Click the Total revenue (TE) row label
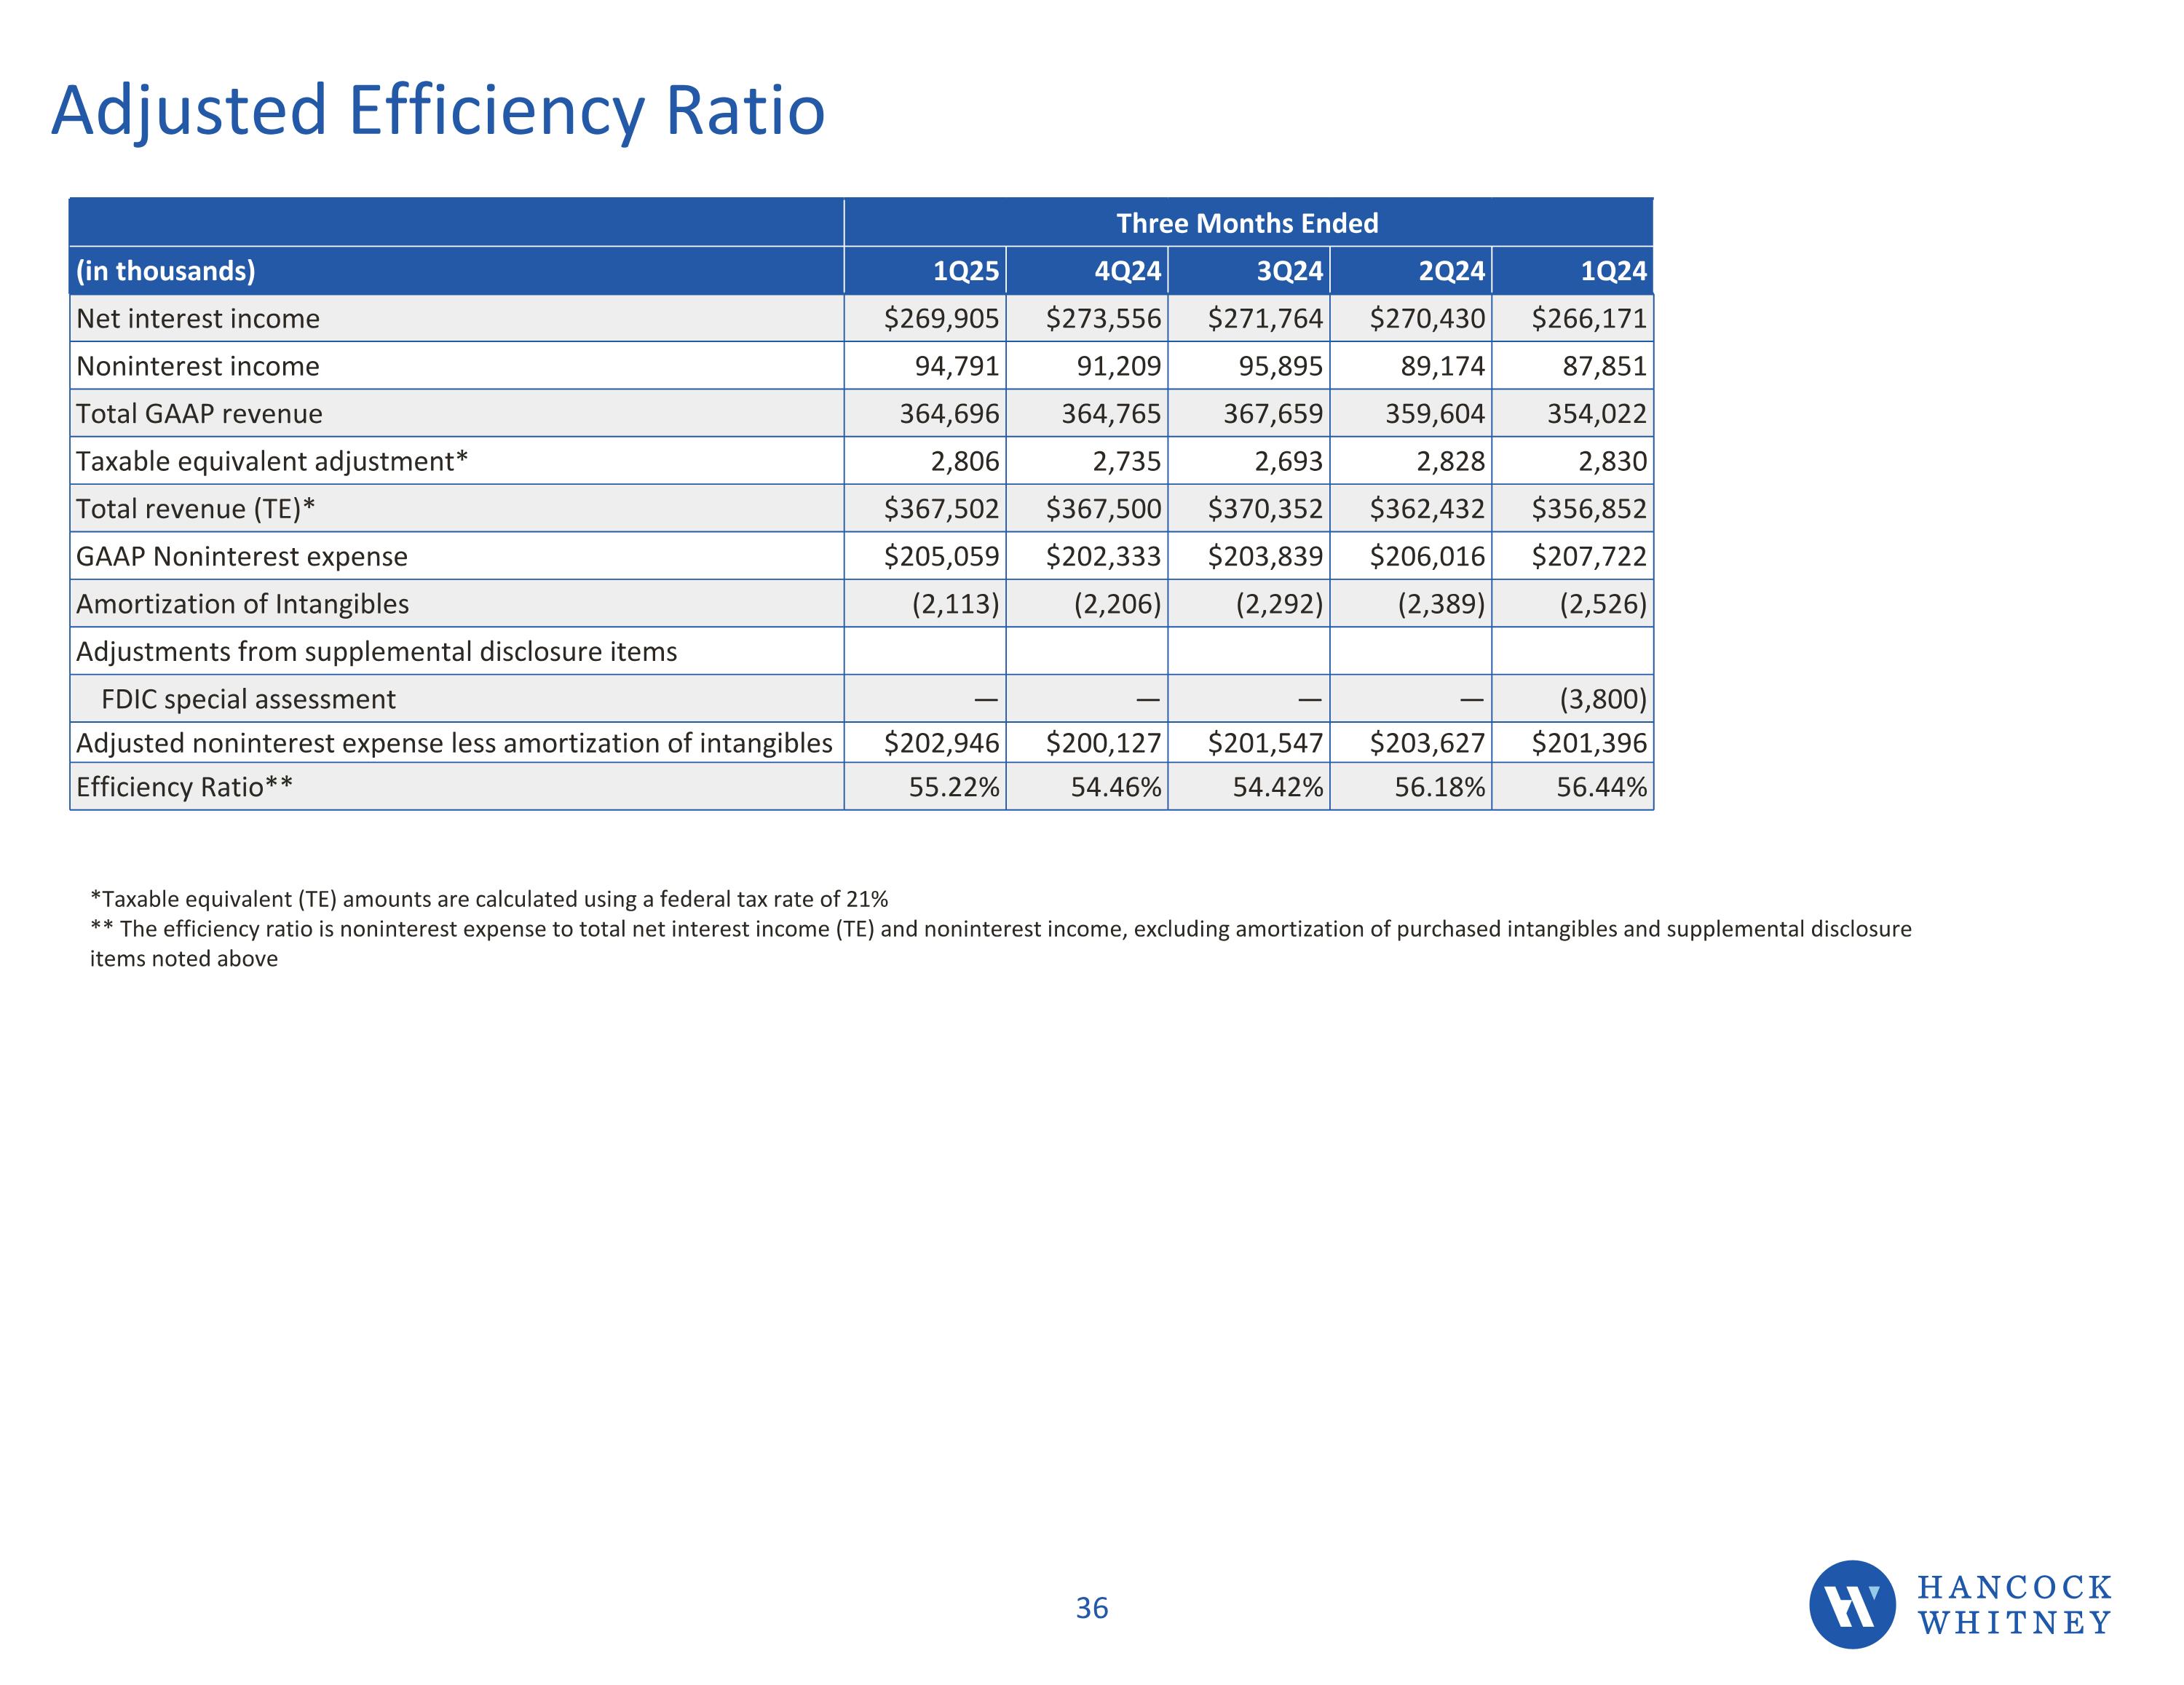Image resolution: width=2184 pixels, height=1685 pixels. pos(196,509)
